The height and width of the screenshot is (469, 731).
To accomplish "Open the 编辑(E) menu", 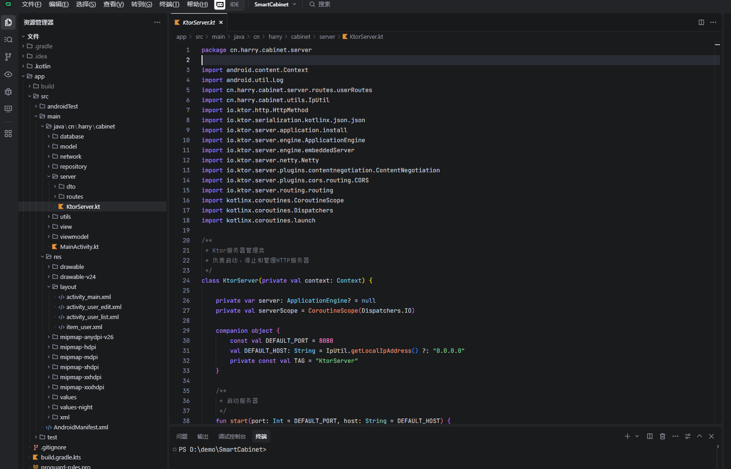I will [x=59, y=4].
